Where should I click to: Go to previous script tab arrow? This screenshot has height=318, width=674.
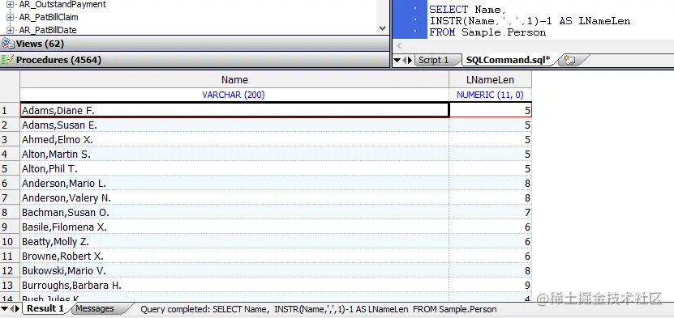(405, 61)
